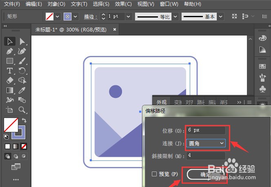
Task: Select the Curvature tool
Action: 22,51
